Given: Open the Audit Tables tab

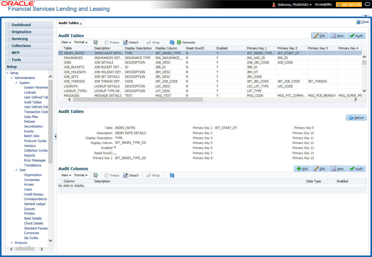Looking at the screenshot, I should (x=69, y=23).
